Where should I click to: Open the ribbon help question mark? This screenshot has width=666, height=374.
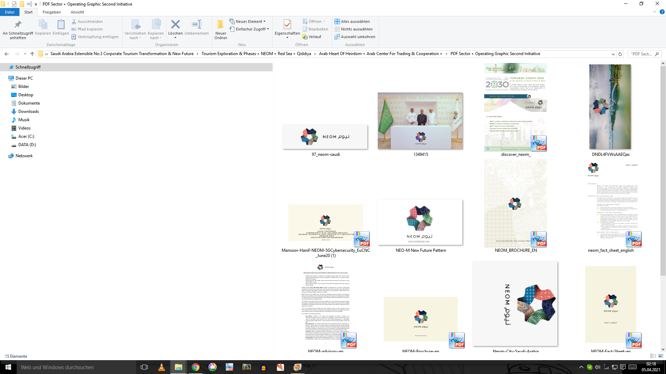pos(662,12)
